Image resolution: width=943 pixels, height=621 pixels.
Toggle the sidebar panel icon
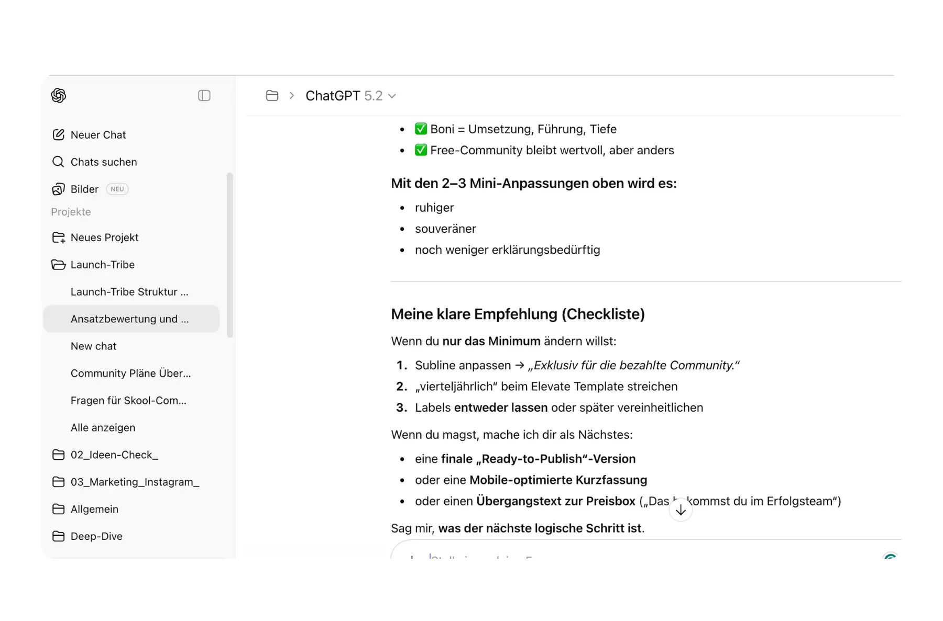(x=204, y=96)
